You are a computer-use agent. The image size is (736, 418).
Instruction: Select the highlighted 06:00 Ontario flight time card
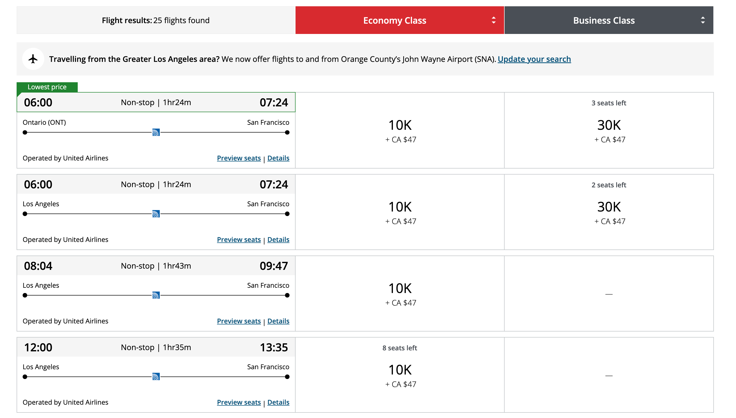[x=156, y=102]
